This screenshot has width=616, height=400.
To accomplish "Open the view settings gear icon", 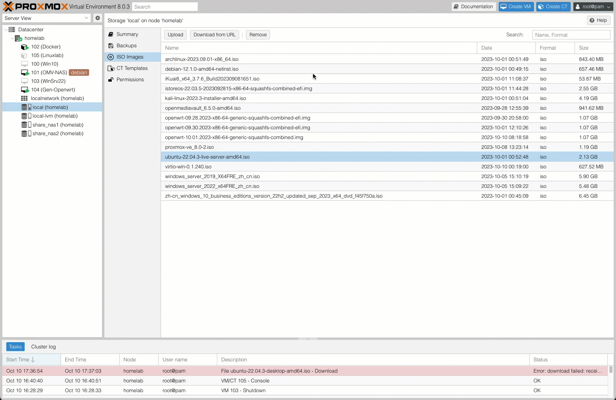I will pos(98,18).
